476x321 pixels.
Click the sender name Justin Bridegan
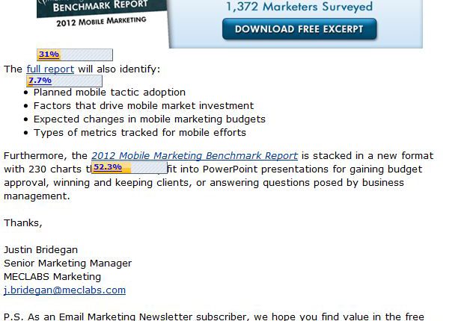40,250
